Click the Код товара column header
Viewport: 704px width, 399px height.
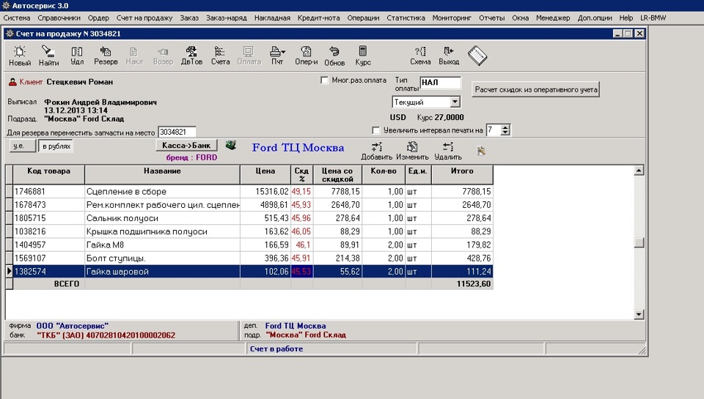click(x=48, y=175)
